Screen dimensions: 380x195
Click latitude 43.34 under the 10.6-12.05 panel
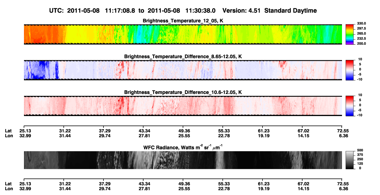pyautogui.click(x=143, y=131)
